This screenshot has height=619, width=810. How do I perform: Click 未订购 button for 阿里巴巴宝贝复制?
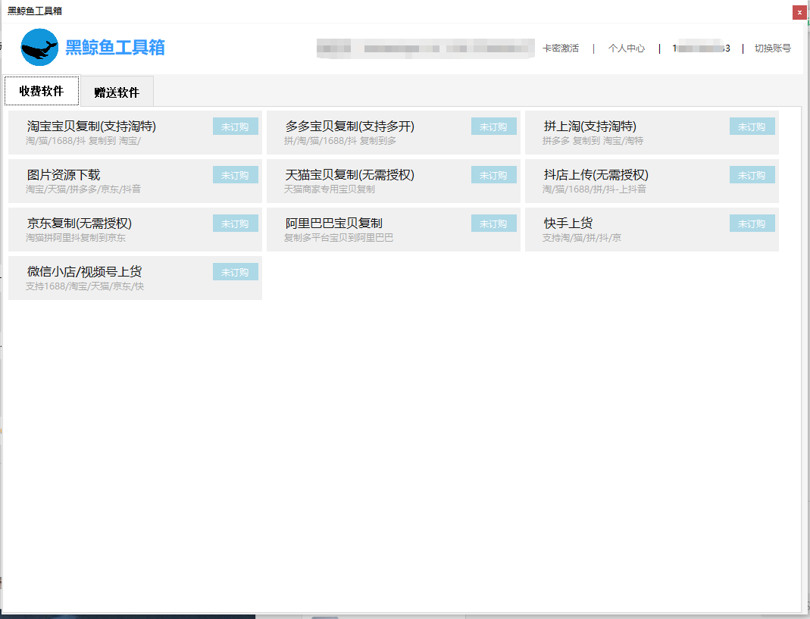[493, 224]
